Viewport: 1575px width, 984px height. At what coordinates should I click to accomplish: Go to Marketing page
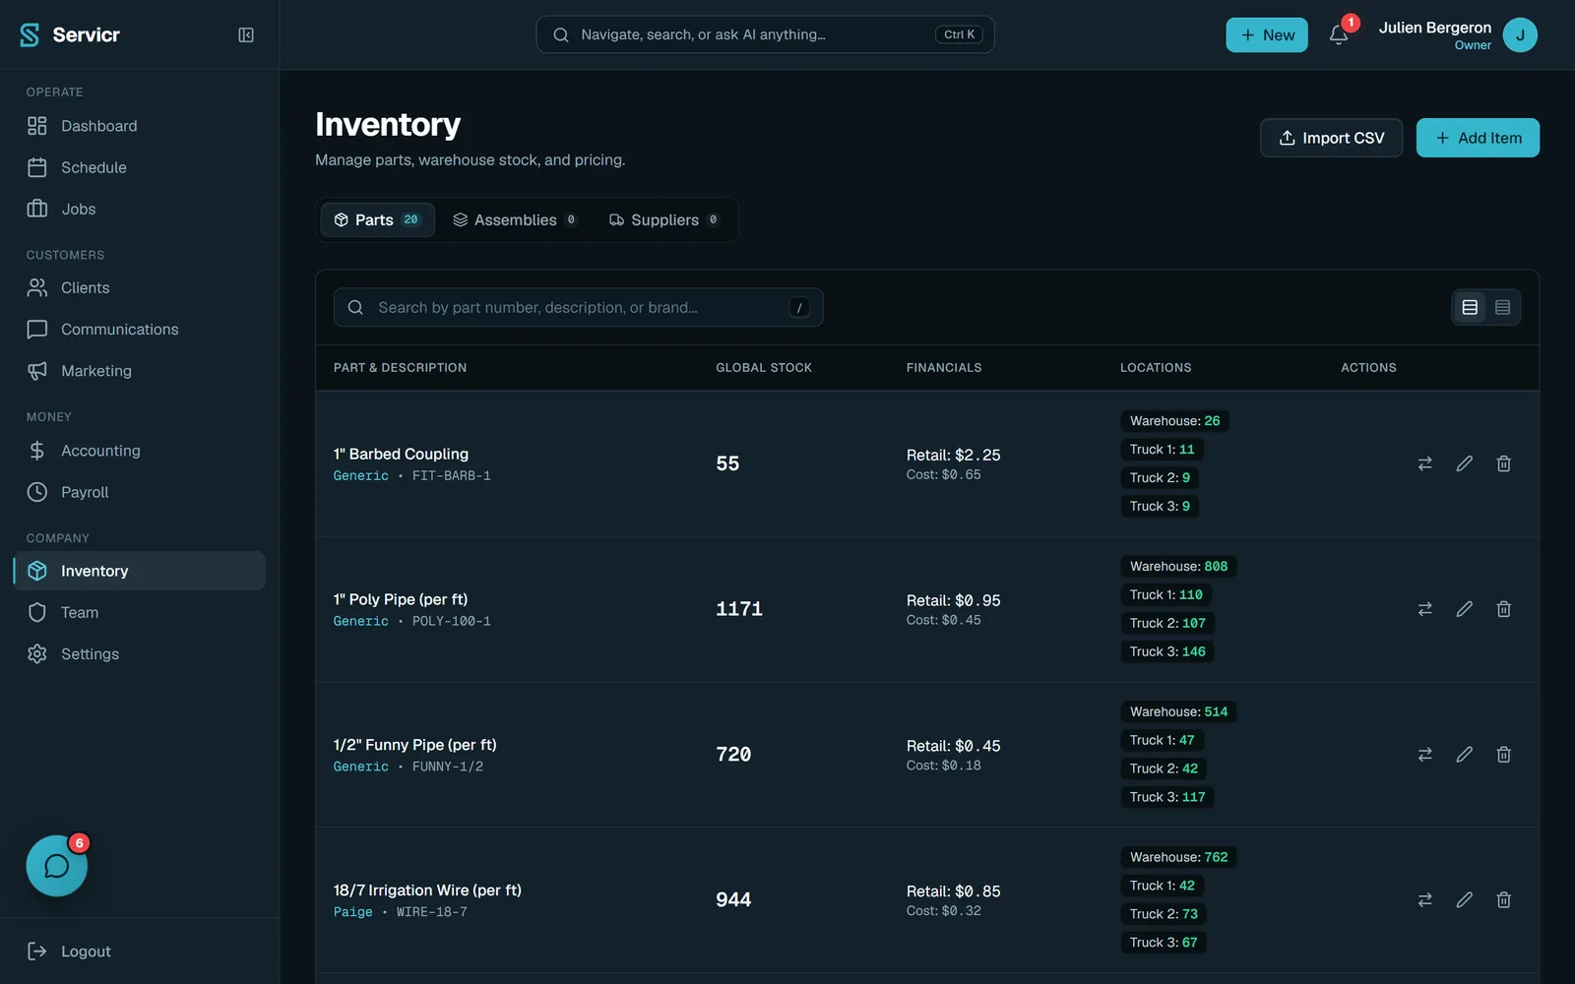(139, 370)
